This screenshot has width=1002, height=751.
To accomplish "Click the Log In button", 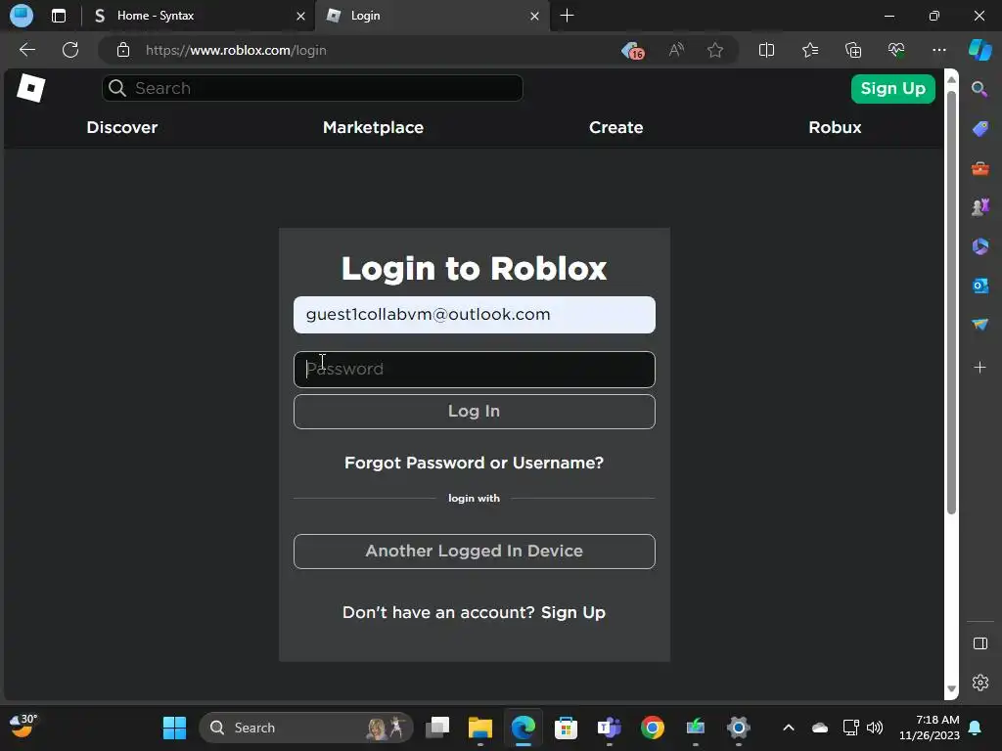I will 475,412.
